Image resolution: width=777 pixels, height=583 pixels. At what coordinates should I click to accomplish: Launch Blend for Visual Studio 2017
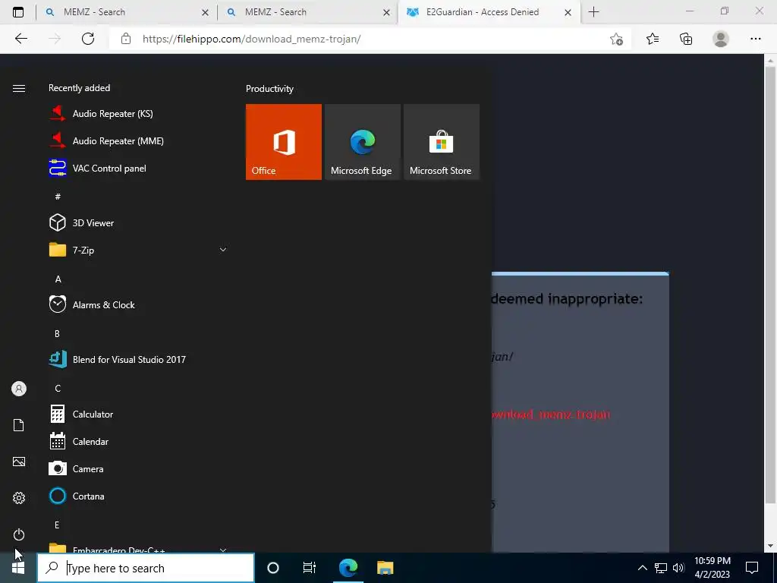(x=138, y=359)
